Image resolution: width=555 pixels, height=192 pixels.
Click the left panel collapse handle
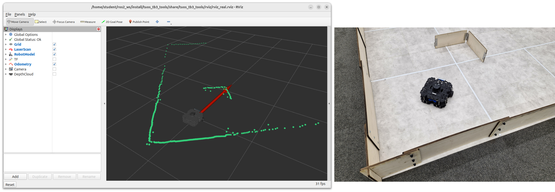(104, 104)
